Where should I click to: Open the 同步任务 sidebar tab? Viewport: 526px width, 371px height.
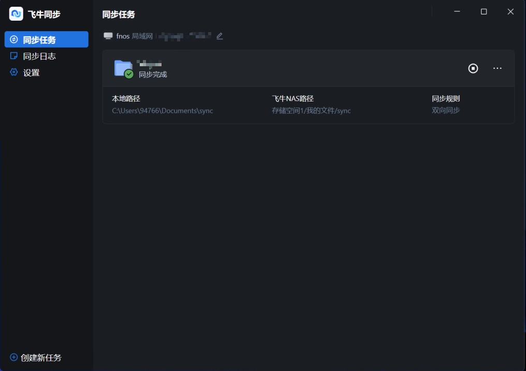coord(46,39)
